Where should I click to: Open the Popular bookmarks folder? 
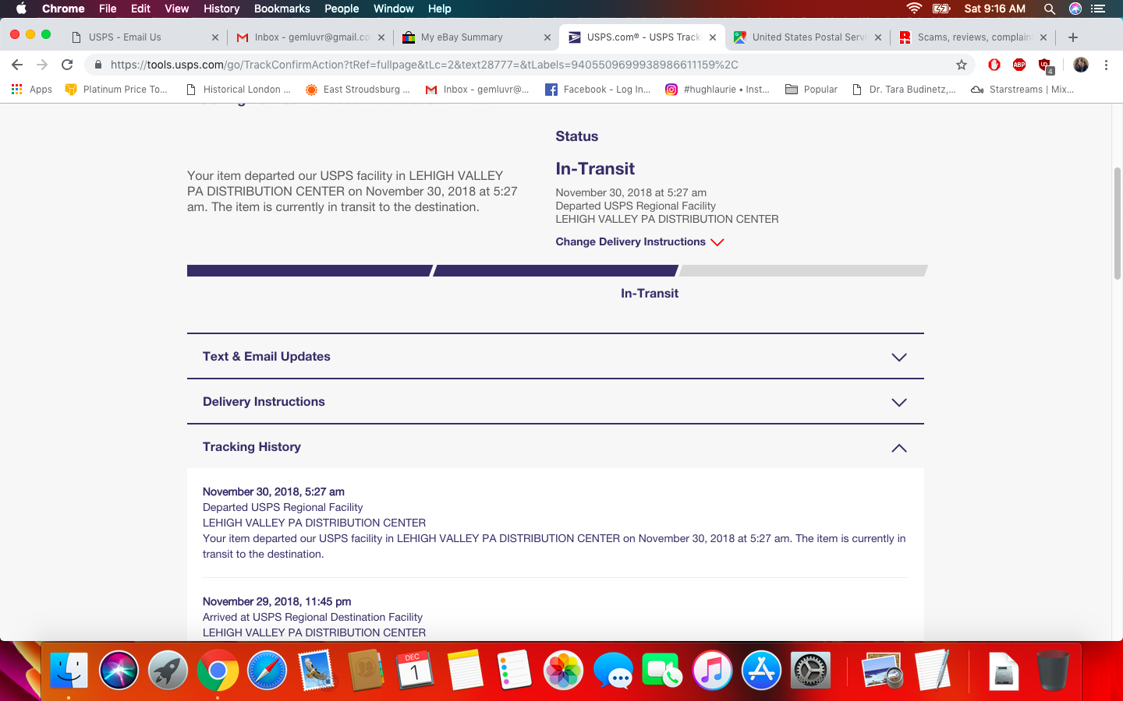[x=811, y=90]
